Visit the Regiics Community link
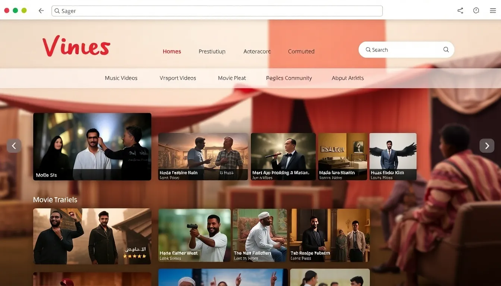Viewport: 501px width, 286px height. pyautogui.click(x=289, y=78)
